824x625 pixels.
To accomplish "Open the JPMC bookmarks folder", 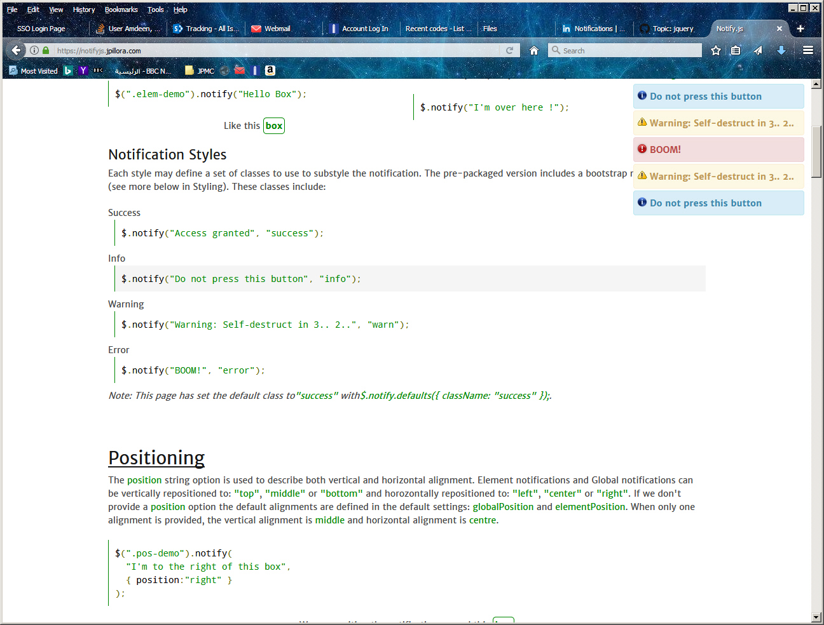I will click(x=200, y=71).
